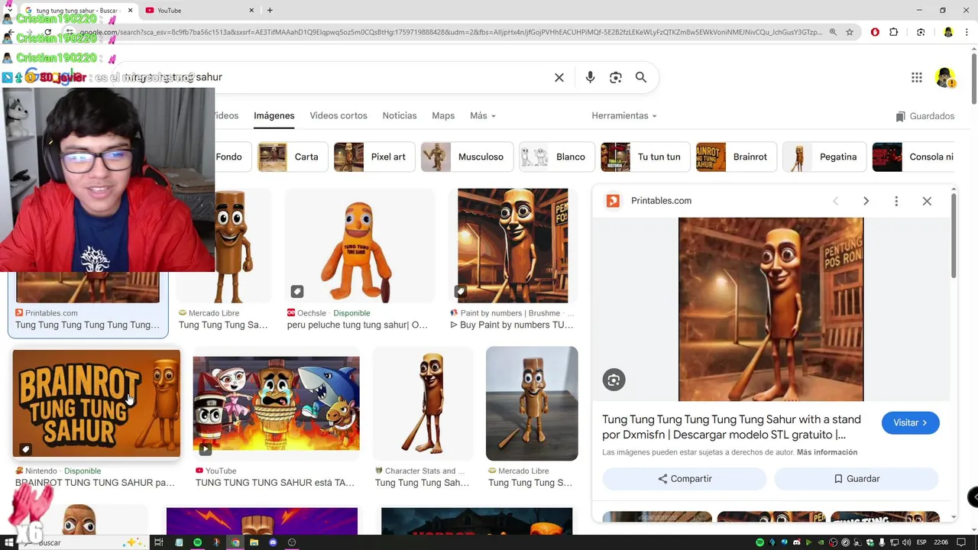Close the Printables.com preview panel
Screen dimensions: 978x550
(927, 201)
